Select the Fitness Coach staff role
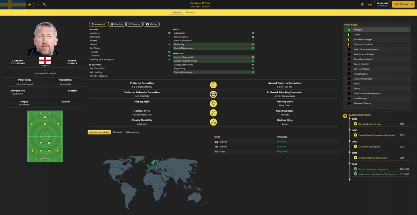 (x=377, y=74)
